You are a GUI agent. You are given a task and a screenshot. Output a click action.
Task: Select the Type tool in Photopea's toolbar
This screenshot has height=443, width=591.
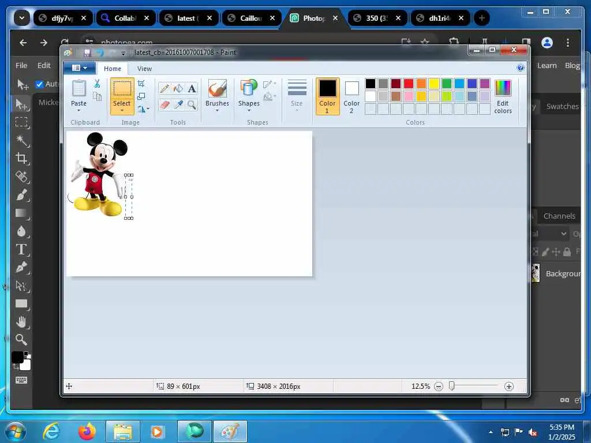[21, 250]
